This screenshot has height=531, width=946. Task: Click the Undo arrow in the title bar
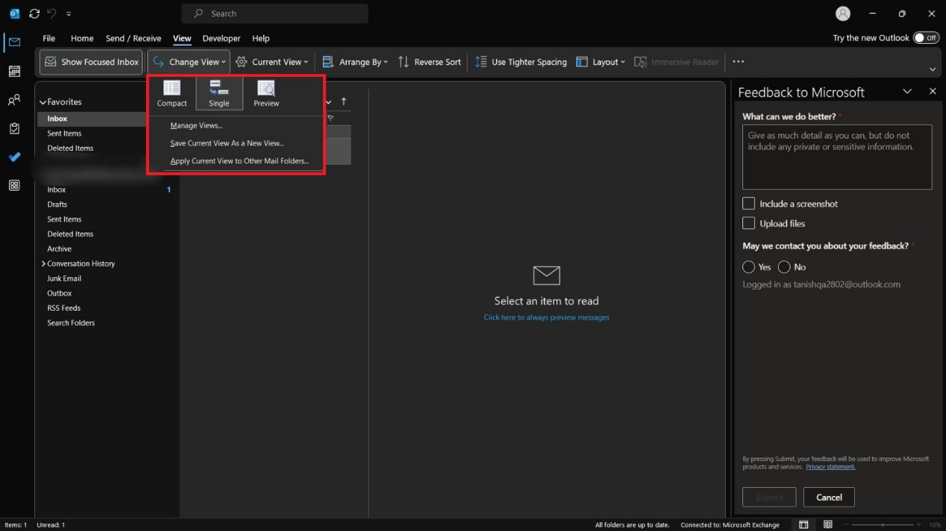[x=51, y=13]
